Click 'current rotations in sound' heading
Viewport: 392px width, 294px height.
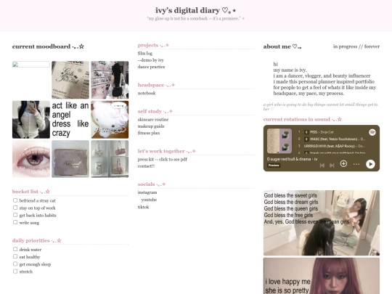[x=303, y=119]
